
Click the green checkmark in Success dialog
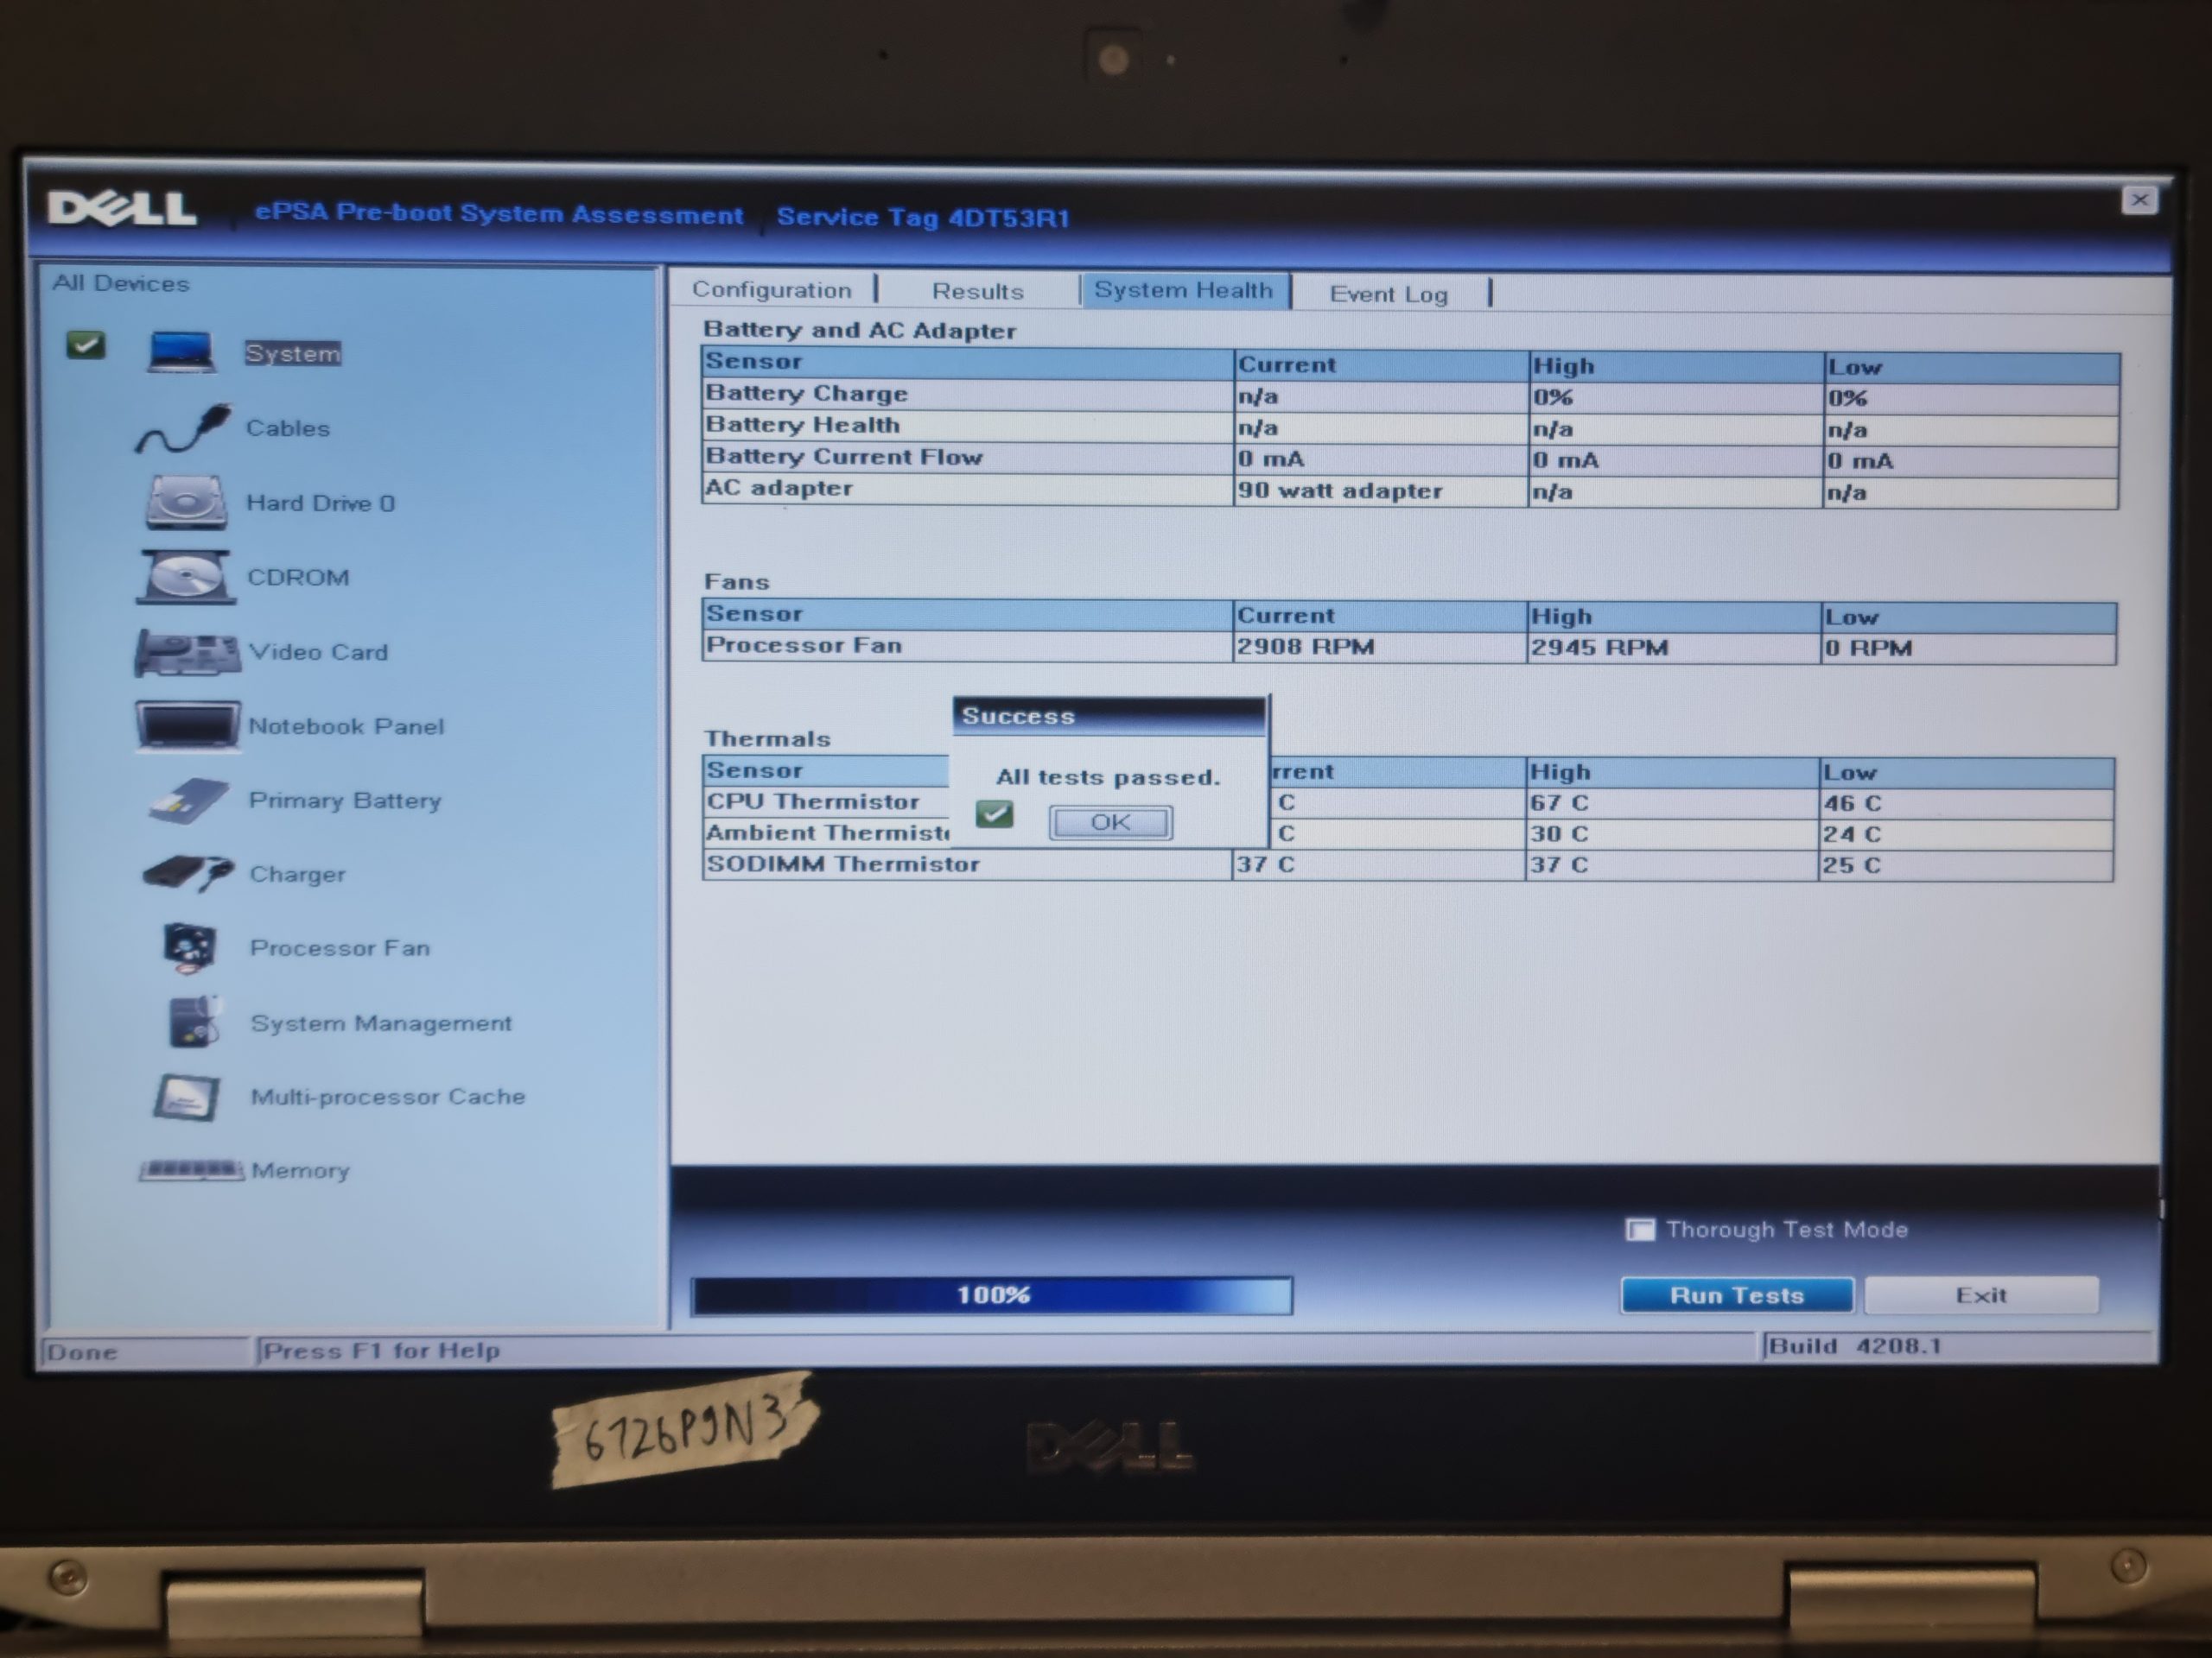click(x=996, y=815)
